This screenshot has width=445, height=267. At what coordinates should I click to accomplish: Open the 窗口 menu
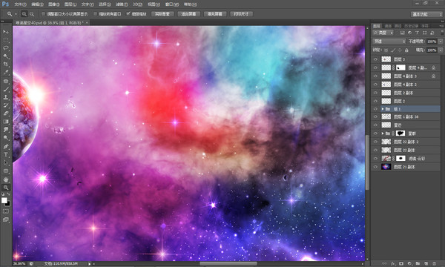[x=172, y=4]
